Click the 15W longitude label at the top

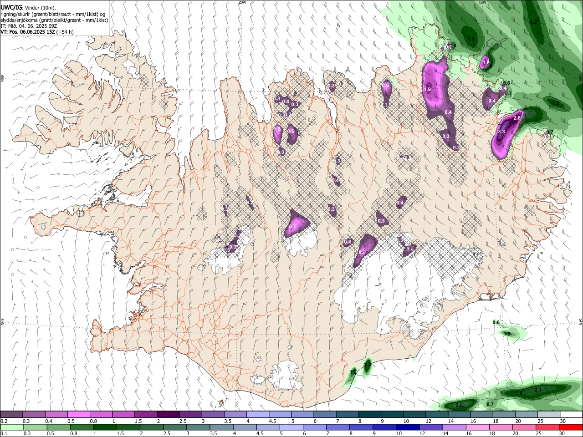(482, 2)
